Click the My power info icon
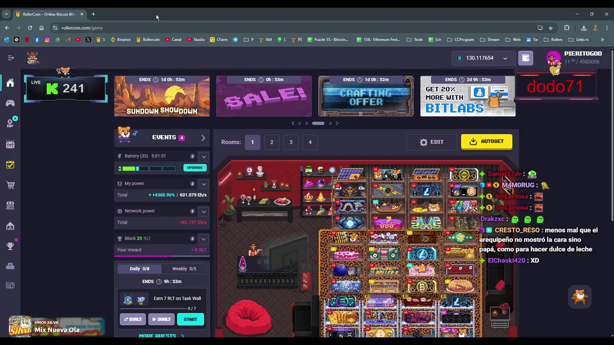Image resolution: width=614 pixels, height=345 pixels. coord(192,184)
